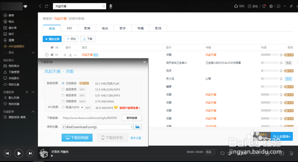Open the skin shirt icon

[264, 6]
